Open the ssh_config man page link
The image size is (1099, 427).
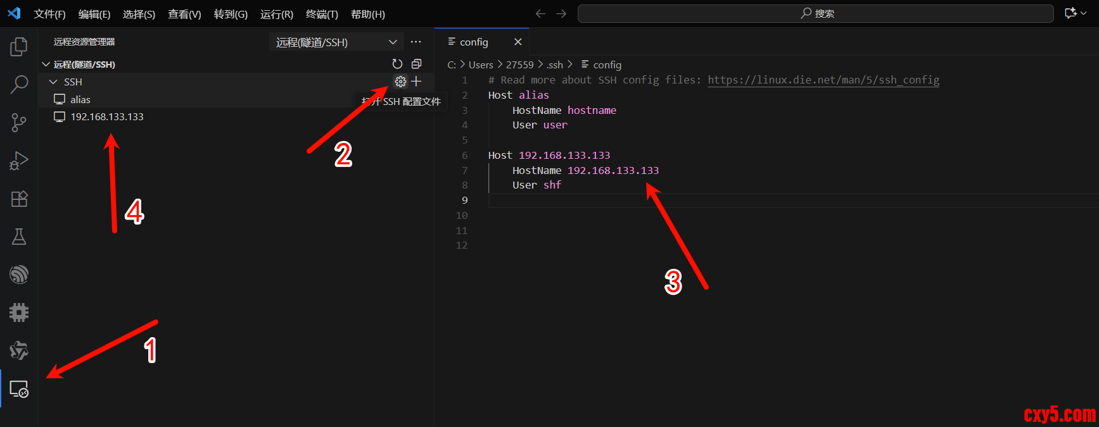click(823, 80)
